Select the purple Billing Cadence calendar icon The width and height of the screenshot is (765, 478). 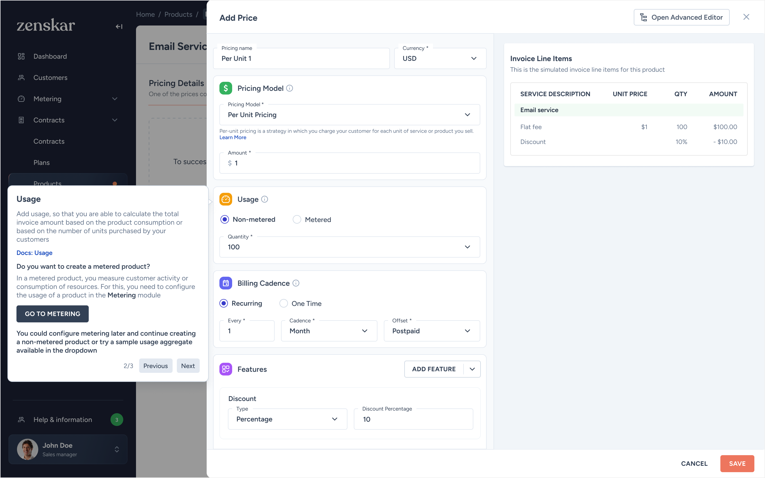226,283
